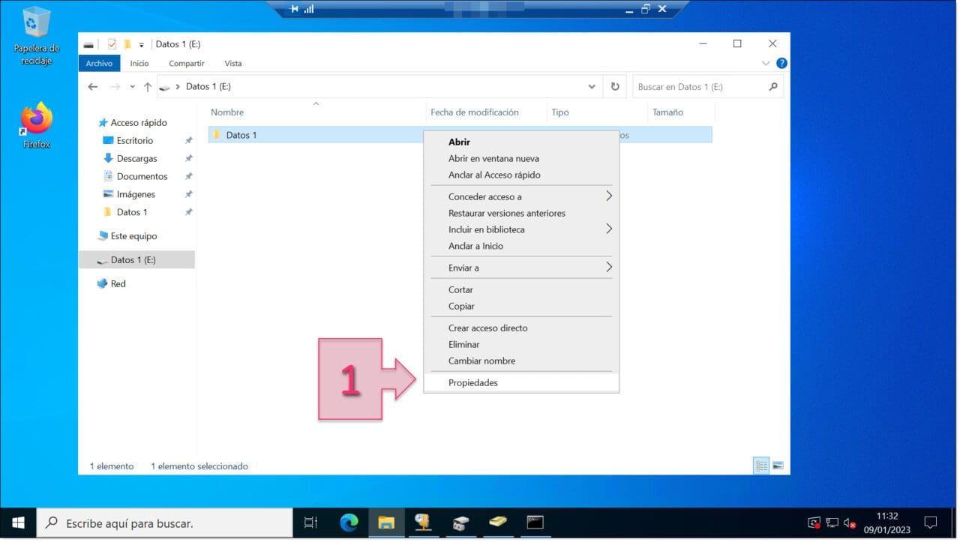Open the recent locations dropdown arrow
The height and width of the screenshot is (542, 960).
[132, 87]
